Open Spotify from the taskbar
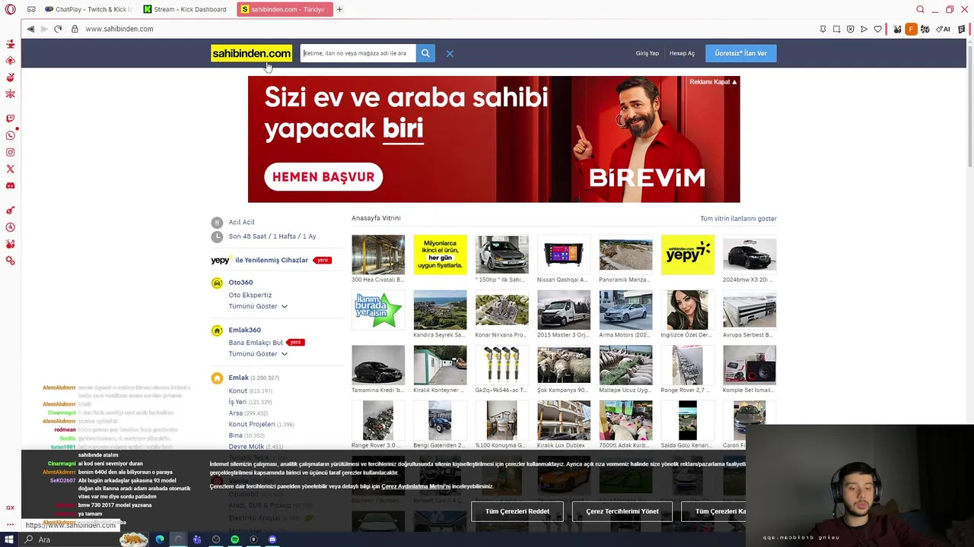The image size is (974, 547). point(234,539)
